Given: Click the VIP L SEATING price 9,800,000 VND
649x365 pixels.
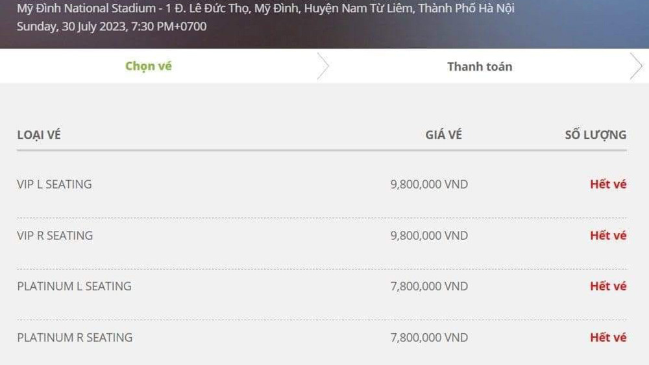Looking at the screenshot, I should (429, 184).
